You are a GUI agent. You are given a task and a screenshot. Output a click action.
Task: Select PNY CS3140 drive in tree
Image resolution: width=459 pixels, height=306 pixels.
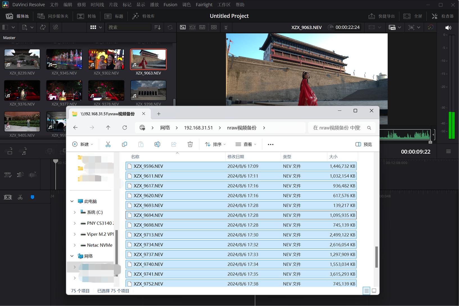(x=97, y=223)
